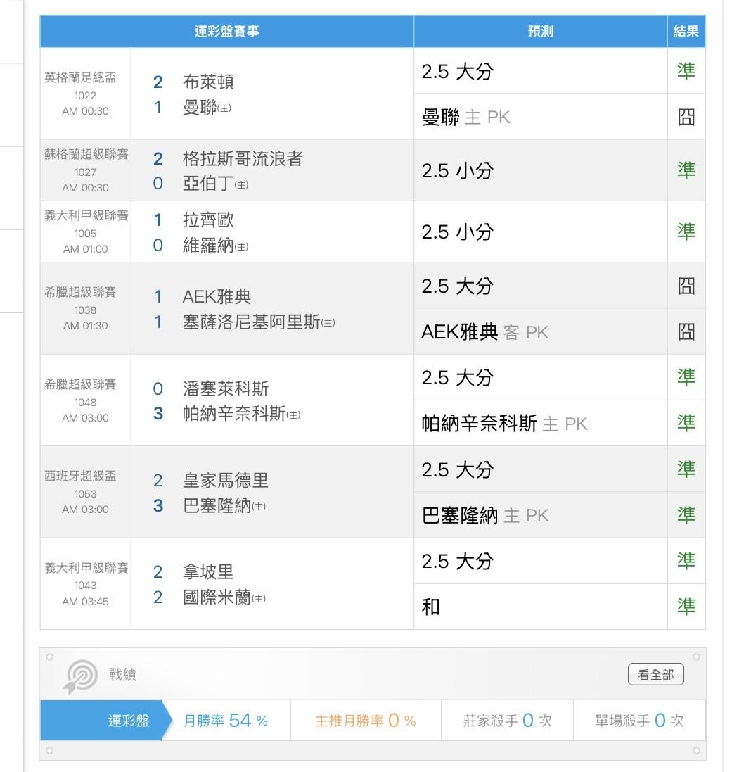This screenshot has width=732, height=772.
Task: Click the 囧 result for AEK雅典 客 PK
Action: point(686,331)
